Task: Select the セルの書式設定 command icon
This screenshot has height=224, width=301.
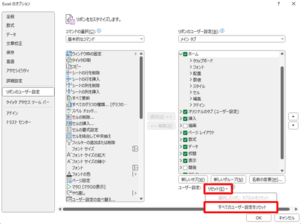Action: [x=69, y=130]
